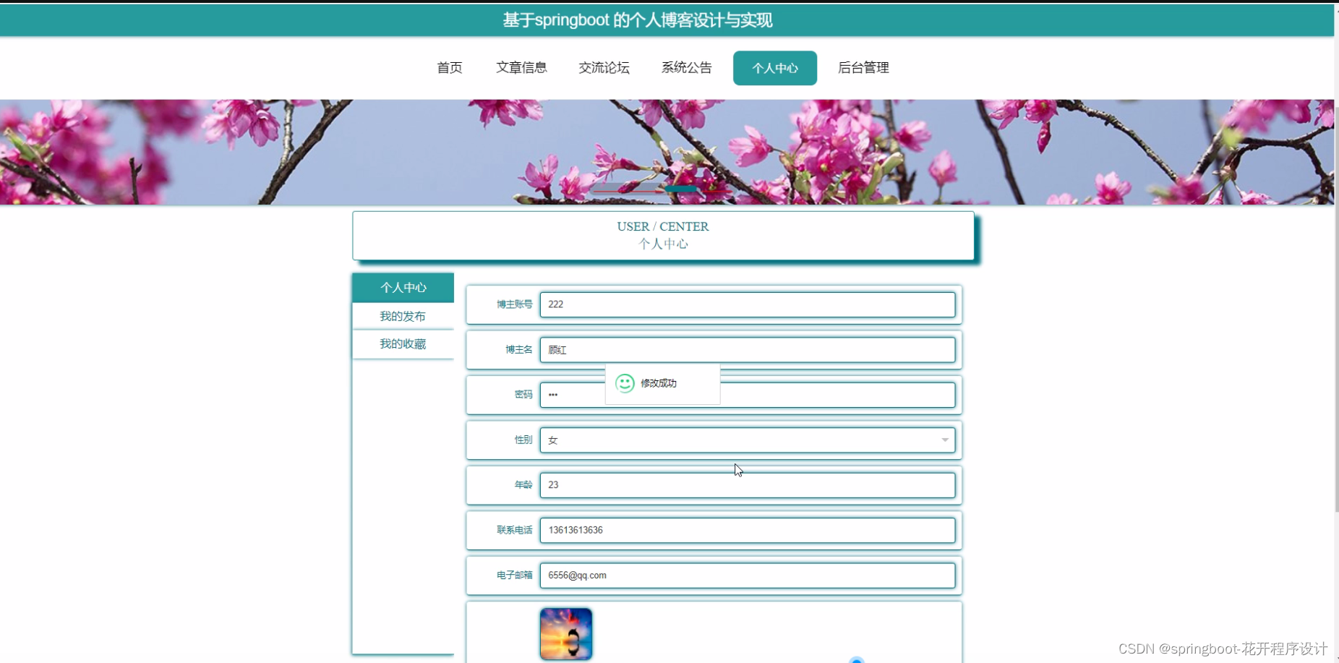Screen dimensions: 1339x663
Task: Open the 性别 dropdown arrow
Action: click(x=944, y=440)
